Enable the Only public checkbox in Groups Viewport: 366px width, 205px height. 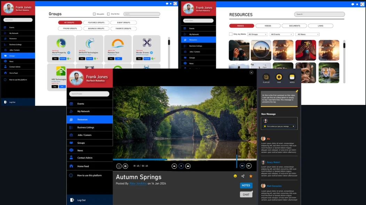[94, 14]
